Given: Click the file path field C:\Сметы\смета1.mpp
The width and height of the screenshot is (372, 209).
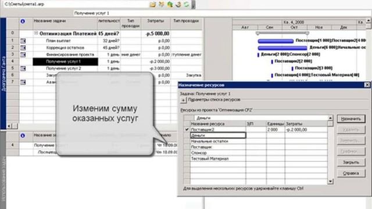Looking at the screenshot, I should click(76, 4).
